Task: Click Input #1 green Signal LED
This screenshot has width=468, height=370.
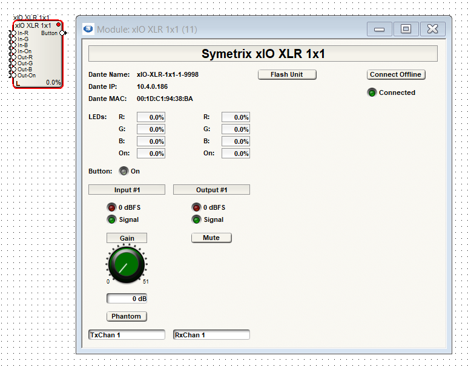Action: 111,219
